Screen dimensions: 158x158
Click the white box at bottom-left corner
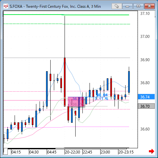coord(6,152)
